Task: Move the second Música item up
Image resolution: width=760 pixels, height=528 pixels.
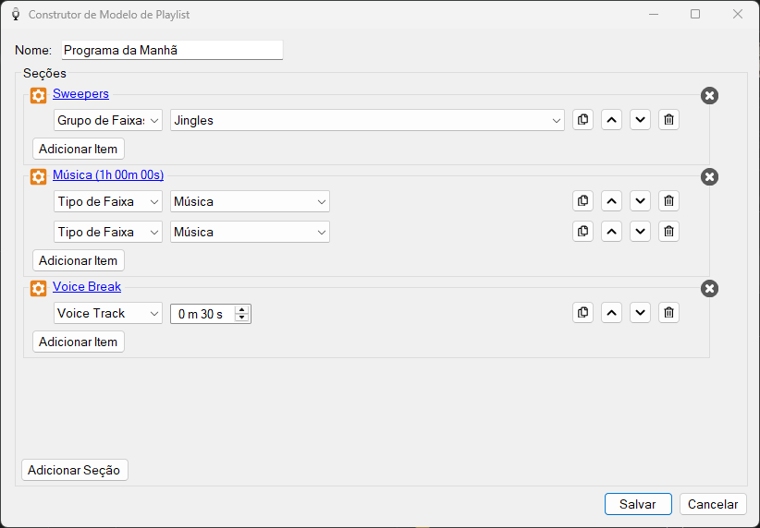Action: click(x=611, y=232)
